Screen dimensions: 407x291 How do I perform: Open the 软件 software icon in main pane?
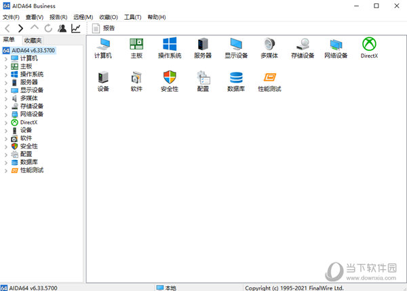[x=136, y=77]
